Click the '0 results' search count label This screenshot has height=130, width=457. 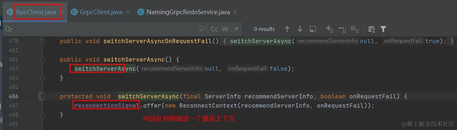[264, 29]
